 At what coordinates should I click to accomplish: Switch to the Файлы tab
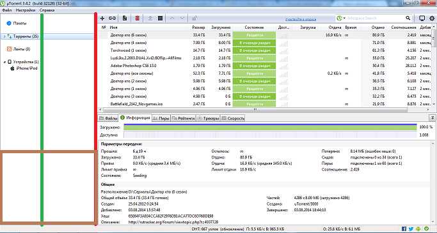[108, 118]
